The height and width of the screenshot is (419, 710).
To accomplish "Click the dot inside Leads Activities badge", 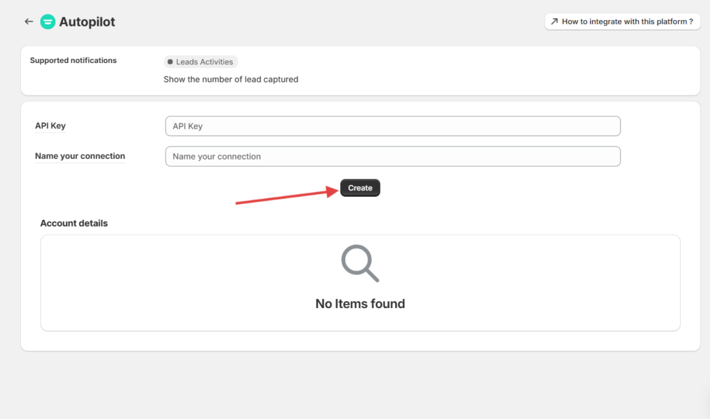I will click(171, 62).
